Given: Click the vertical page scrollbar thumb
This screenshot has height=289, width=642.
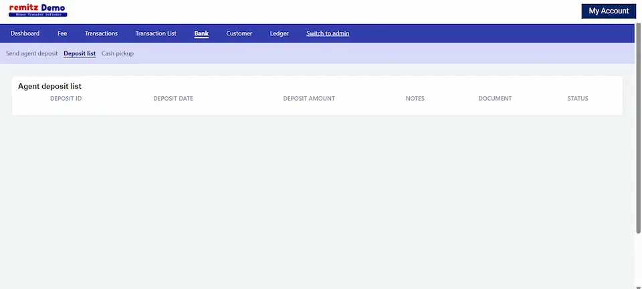Looking at the screenshot, I should [x=638, y=129].
